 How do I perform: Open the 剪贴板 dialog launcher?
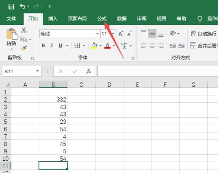point(33,58)
